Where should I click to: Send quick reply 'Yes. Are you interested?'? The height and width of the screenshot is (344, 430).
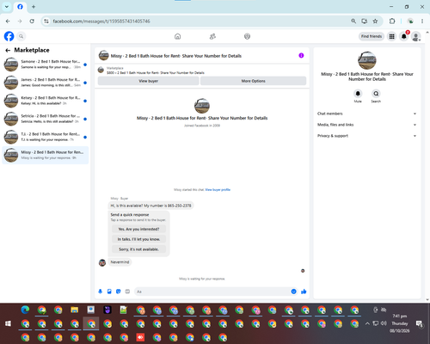[x=138, y=229]
